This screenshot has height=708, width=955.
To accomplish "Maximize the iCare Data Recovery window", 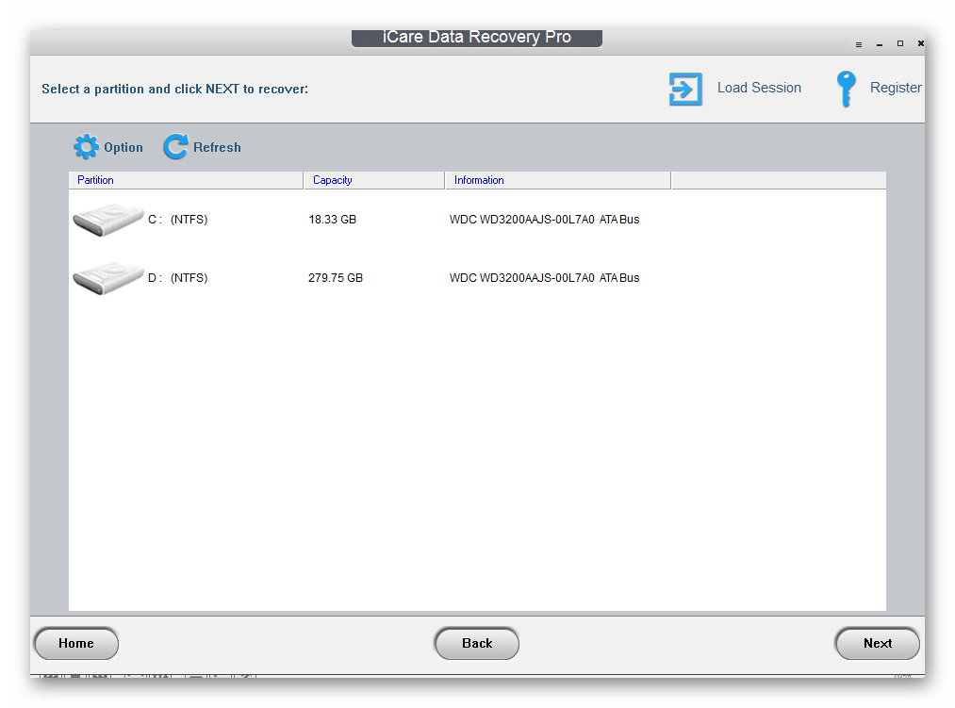I will point(900,43).
